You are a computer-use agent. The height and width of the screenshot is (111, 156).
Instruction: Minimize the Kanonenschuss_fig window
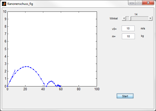(x=132, y=3)
